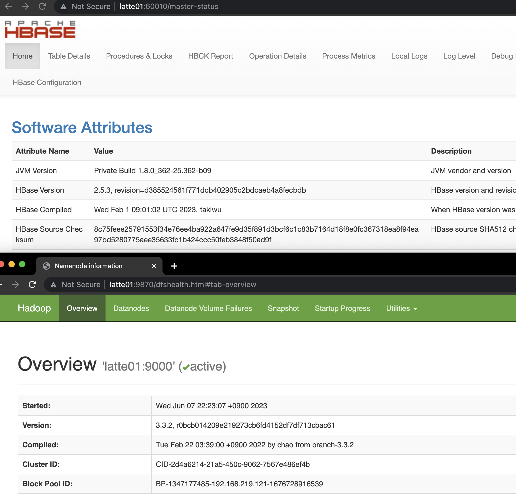The width and height of the screenshot is (516, 503).
Task: Open the HBase Configuration link
Action: click(x=47, y=82)
